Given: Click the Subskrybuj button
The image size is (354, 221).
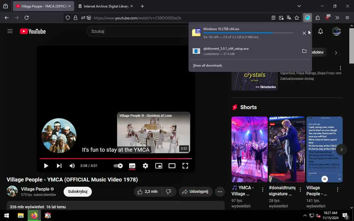Looking at the screenshot, I should [x=78, y=191].
